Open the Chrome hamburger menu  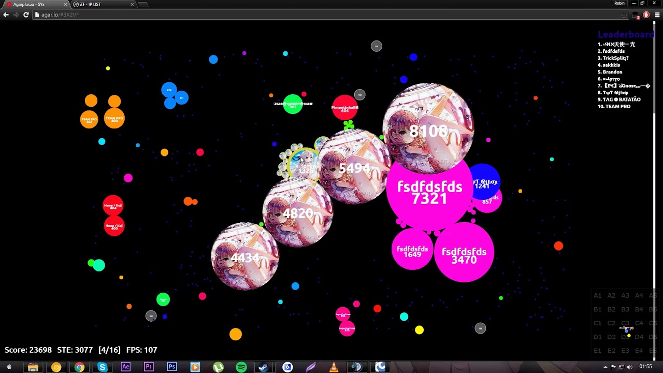(657, 15)
